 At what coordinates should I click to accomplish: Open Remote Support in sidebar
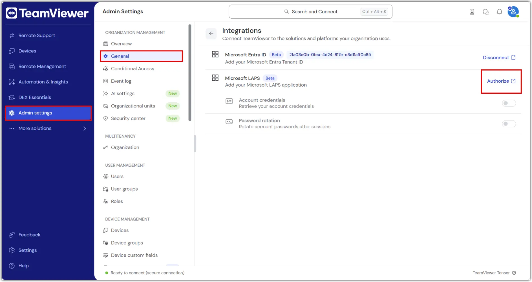pyautogui.click(x=48, y=36)
